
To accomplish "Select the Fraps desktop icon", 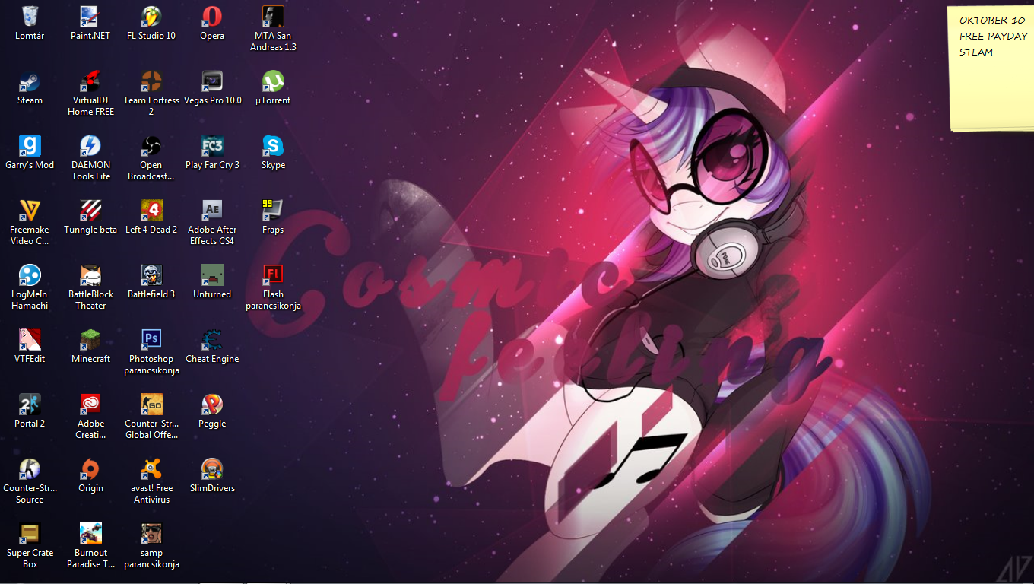I will tap(273, 210).
